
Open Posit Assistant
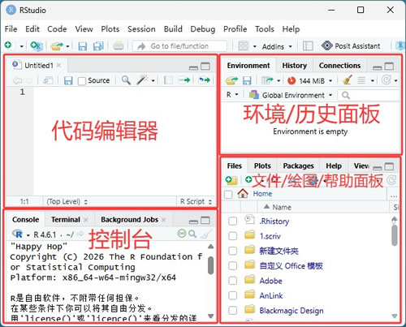[x=351, y=46]
